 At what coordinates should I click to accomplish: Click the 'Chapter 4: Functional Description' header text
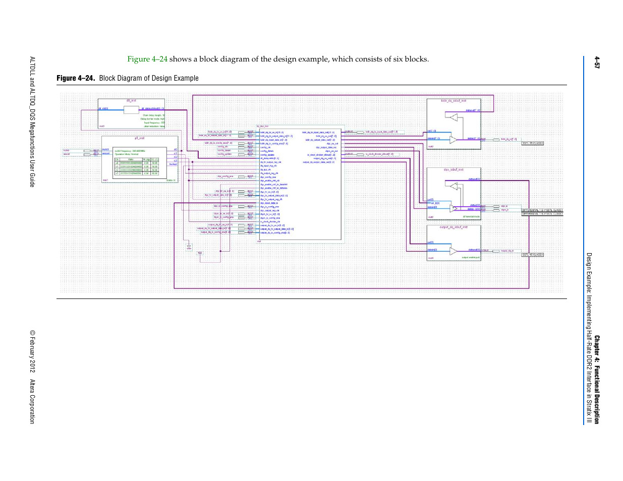pos(597,380)
